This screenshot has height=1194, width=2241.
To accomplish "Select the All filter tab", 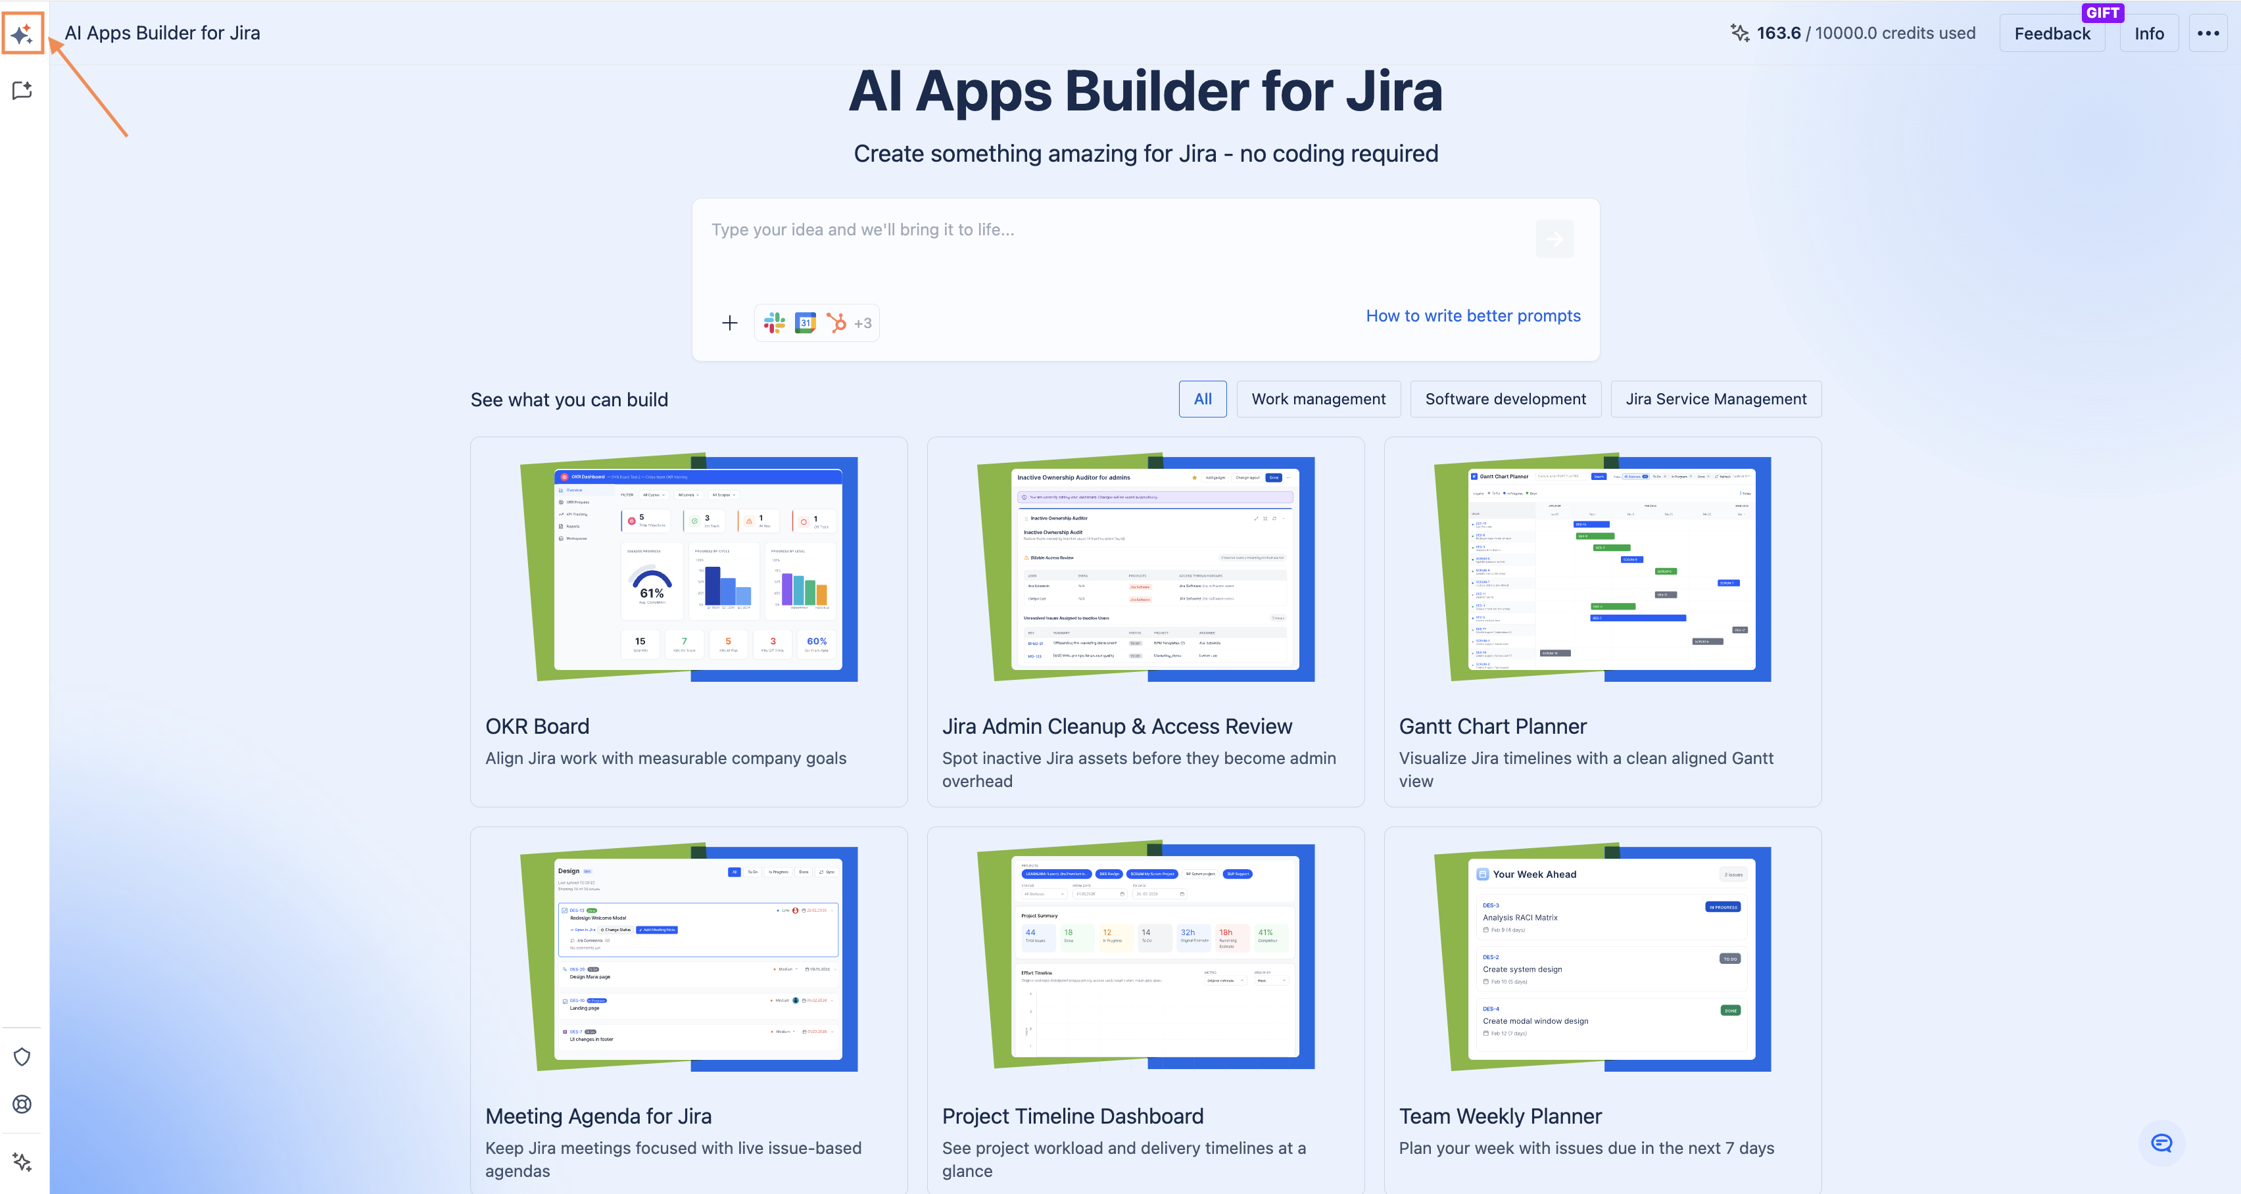I will tap(1202, 399).
